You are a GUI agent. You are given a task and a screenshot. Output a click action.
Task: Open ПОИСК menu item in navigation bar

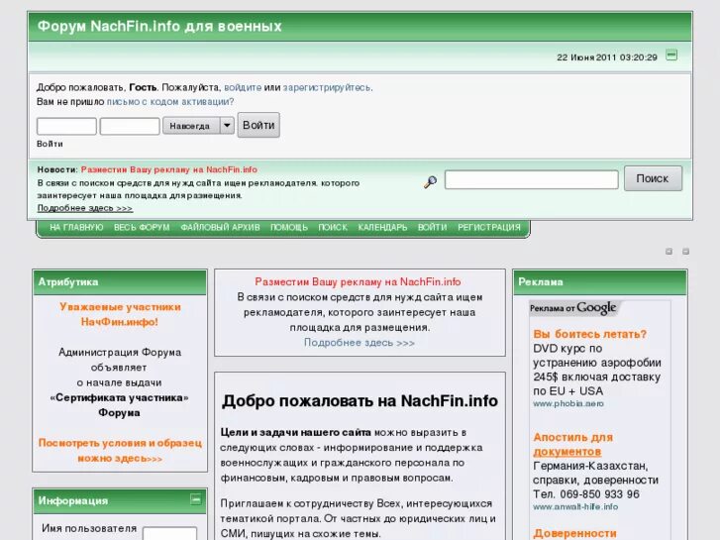[333, 227]
